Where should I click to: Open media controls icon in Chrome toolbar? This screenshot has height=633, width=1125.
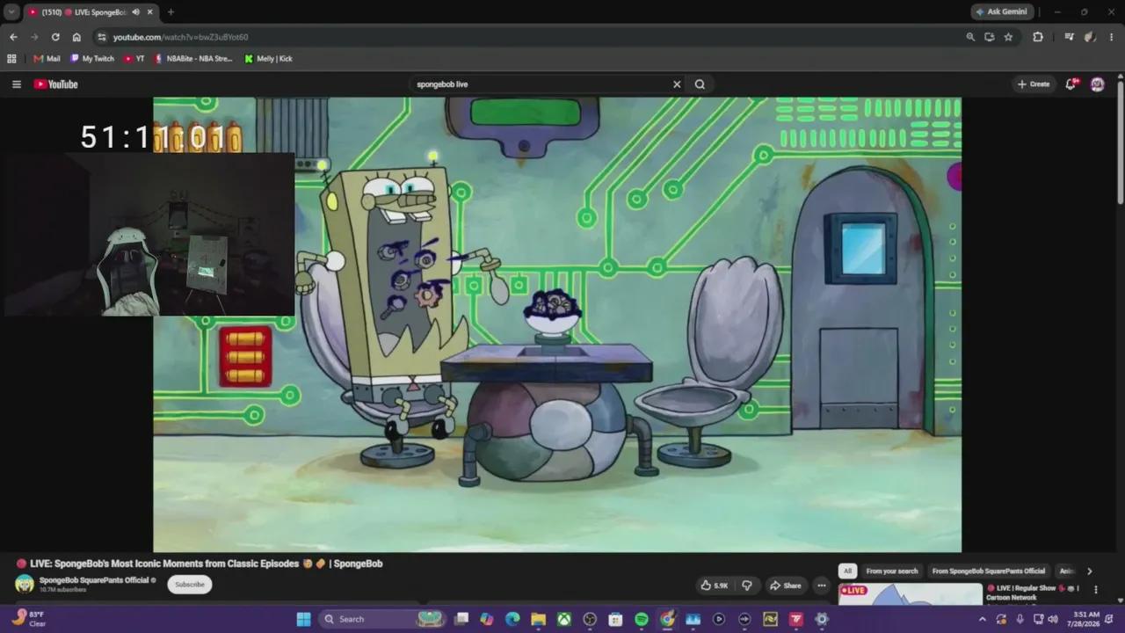click(1069, 37)
